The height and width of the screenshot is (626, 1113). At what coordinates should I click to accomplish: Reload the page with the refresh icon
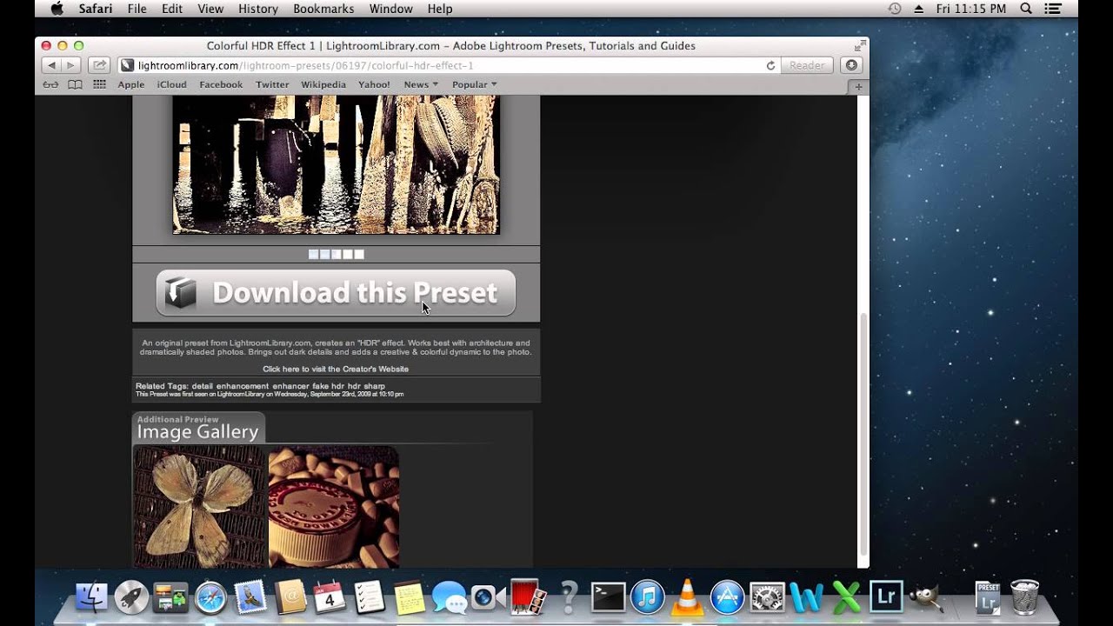tap(770, 65)
